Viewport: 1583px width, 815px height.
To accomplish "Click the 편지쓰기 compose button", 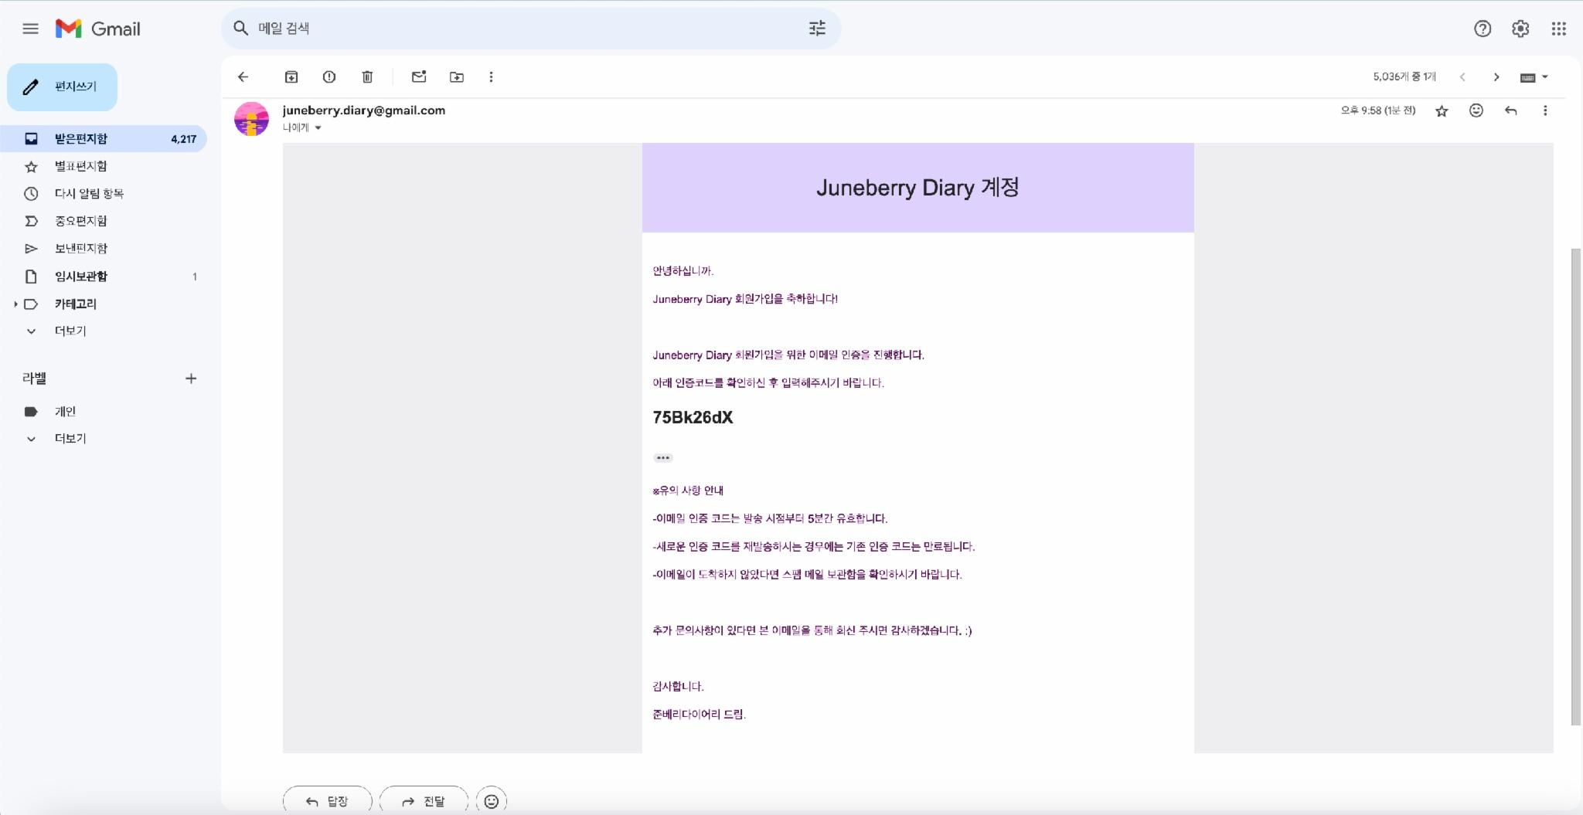I will click(63, 87).
